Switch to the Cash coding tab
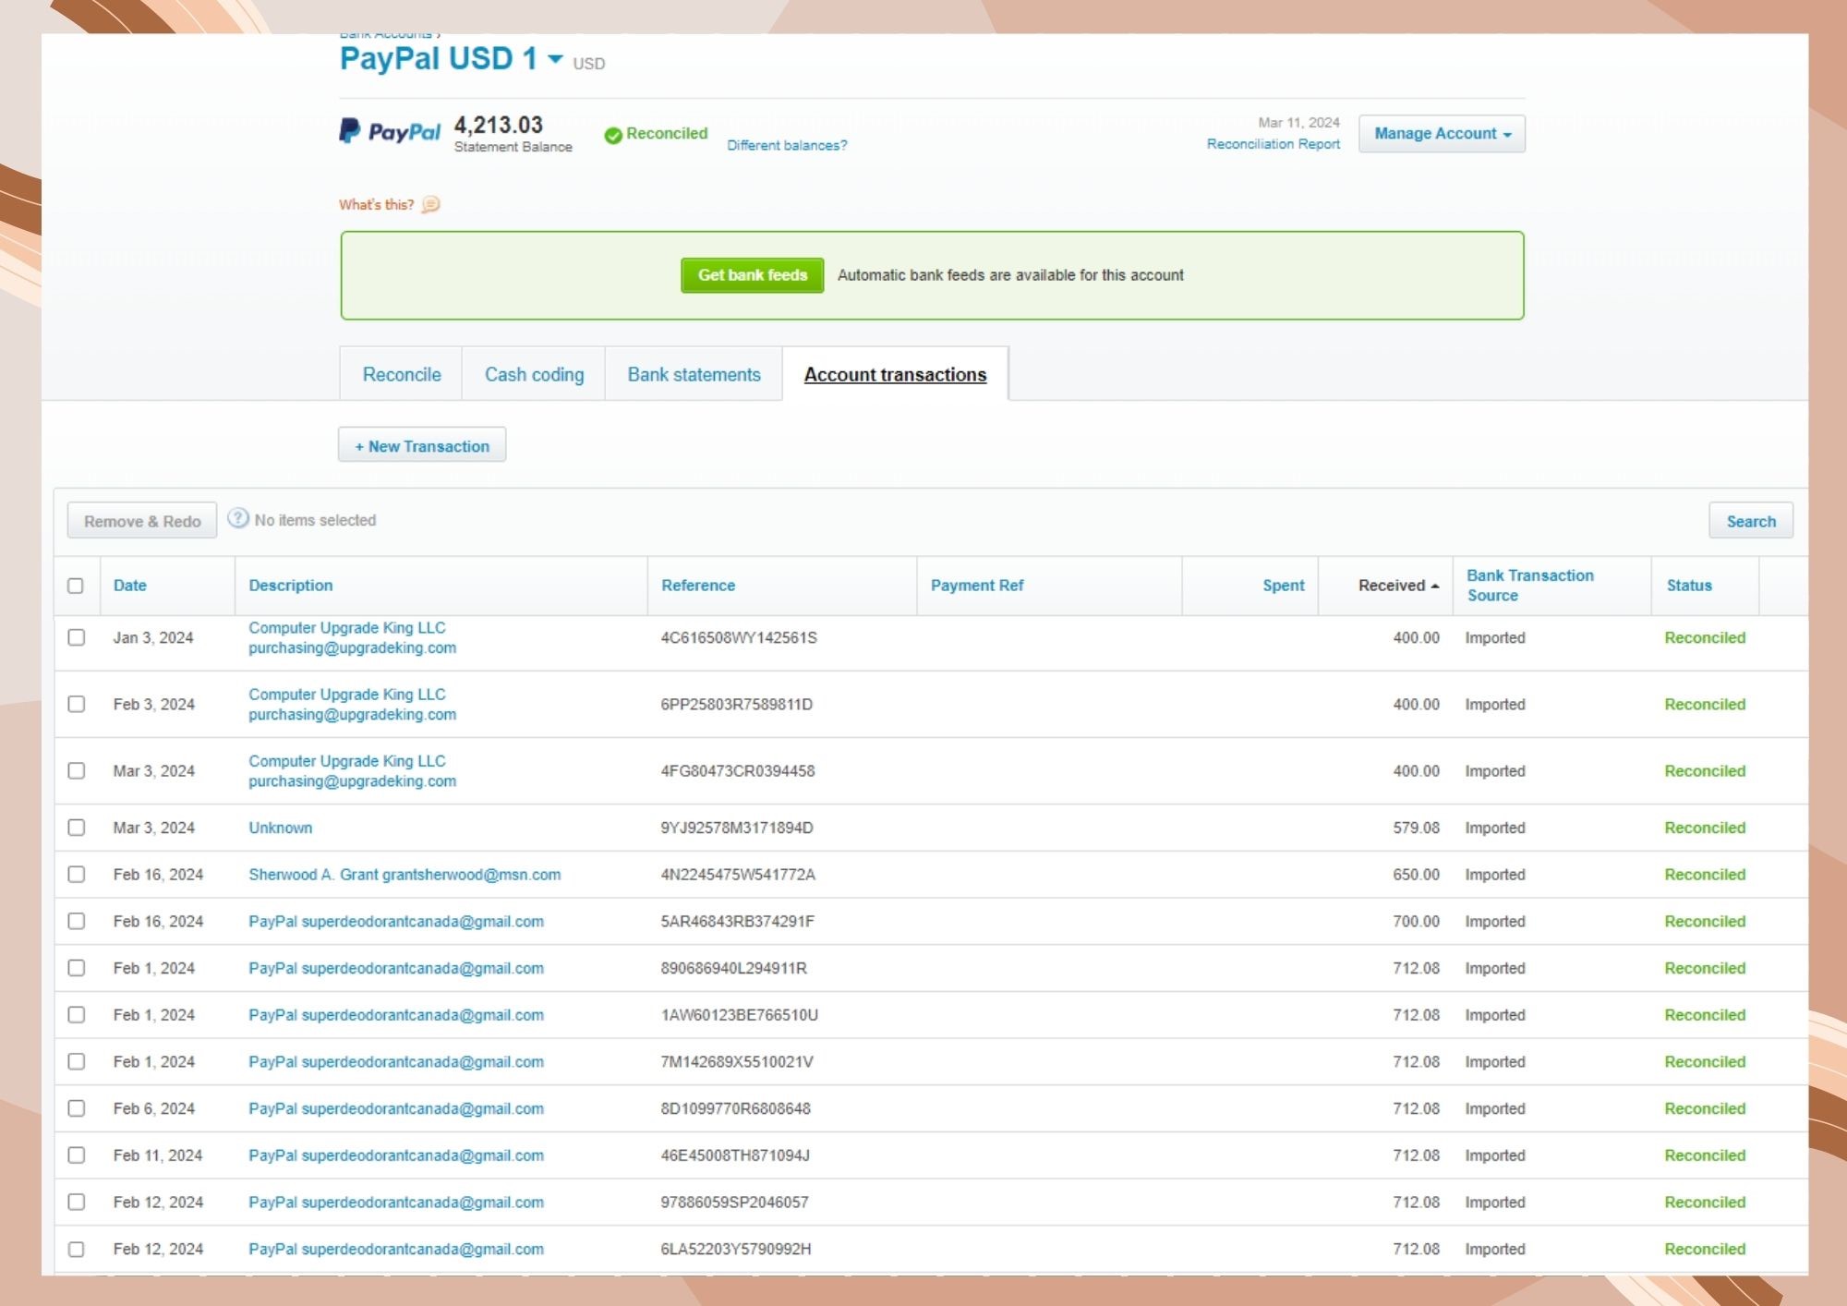 534,374
